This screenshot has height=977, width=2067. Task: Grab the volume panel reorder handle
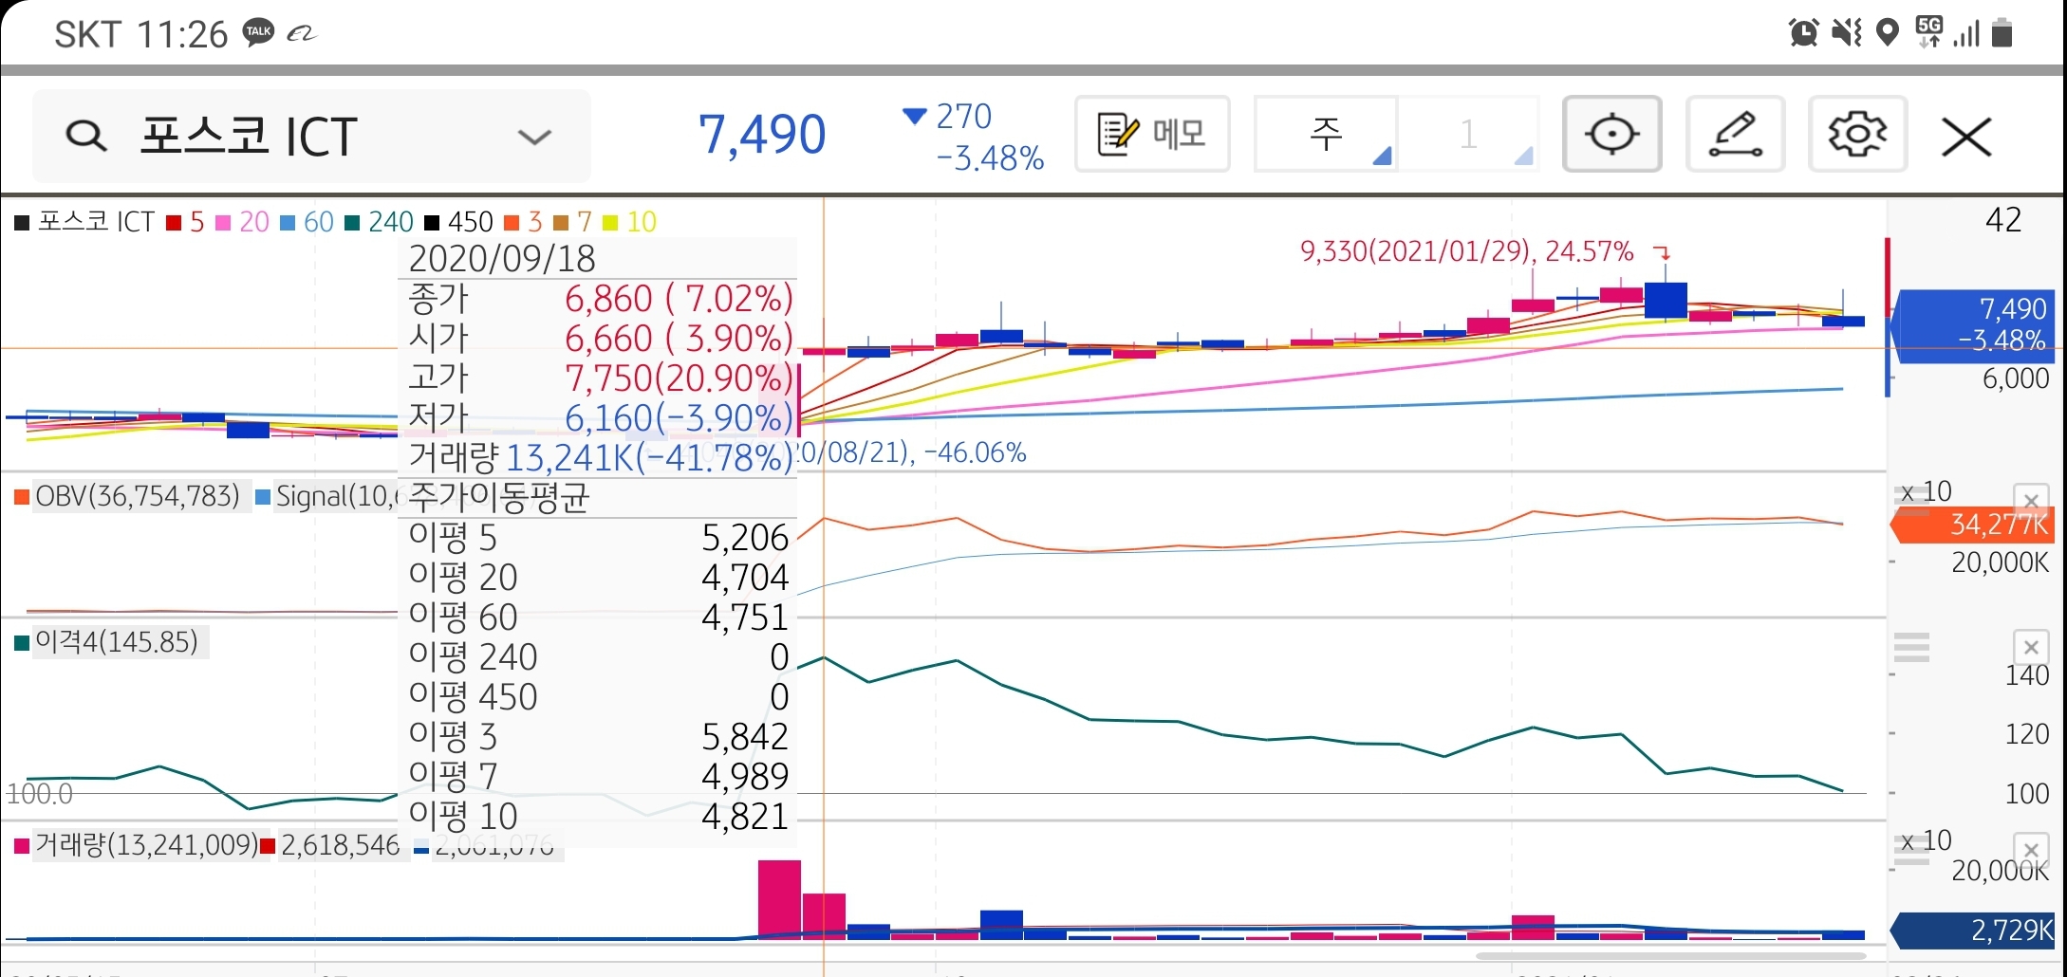tap(1911, 851)
